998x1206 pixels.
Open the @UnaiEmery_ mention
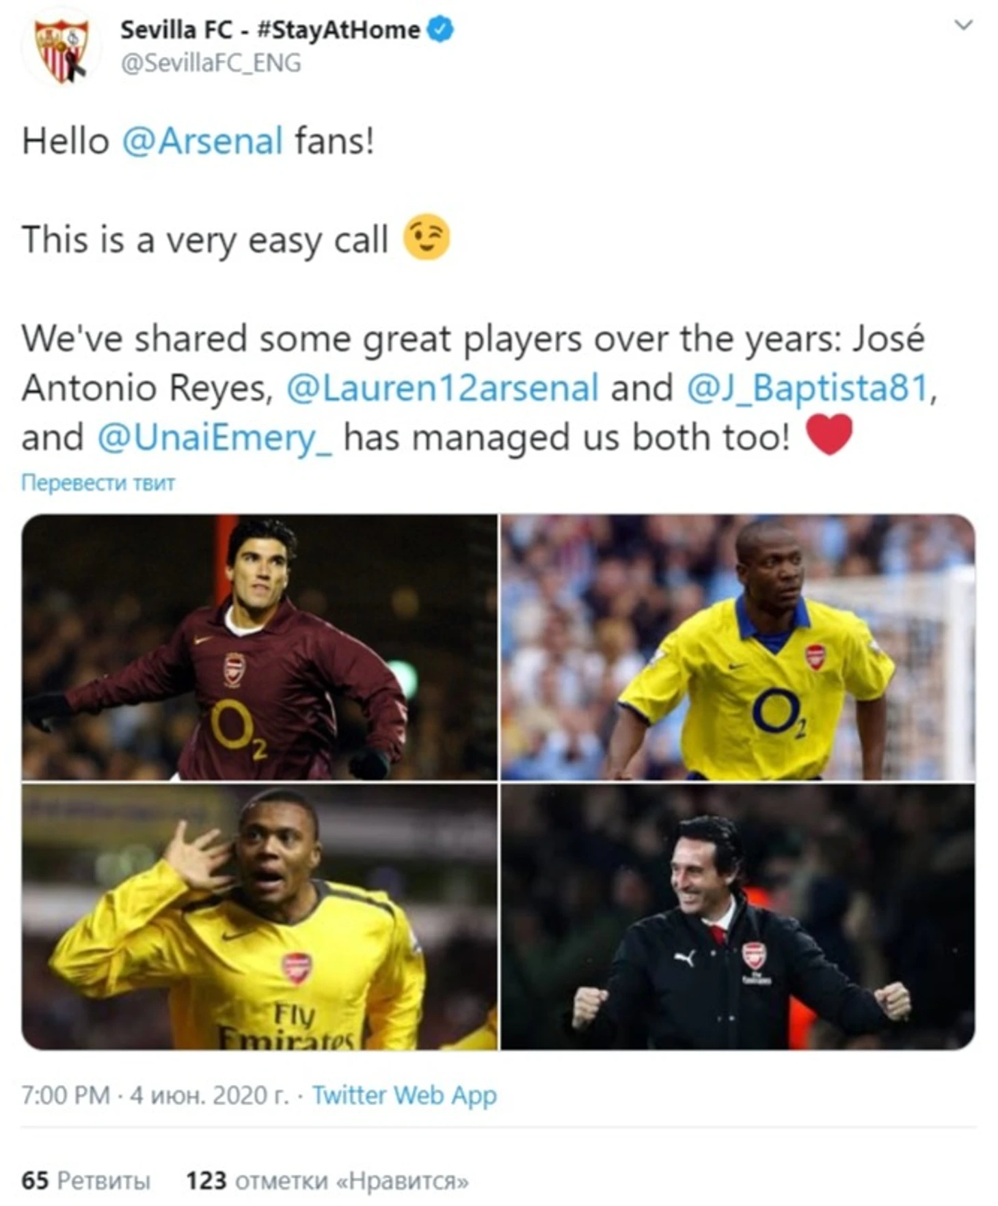coord(215,438)
